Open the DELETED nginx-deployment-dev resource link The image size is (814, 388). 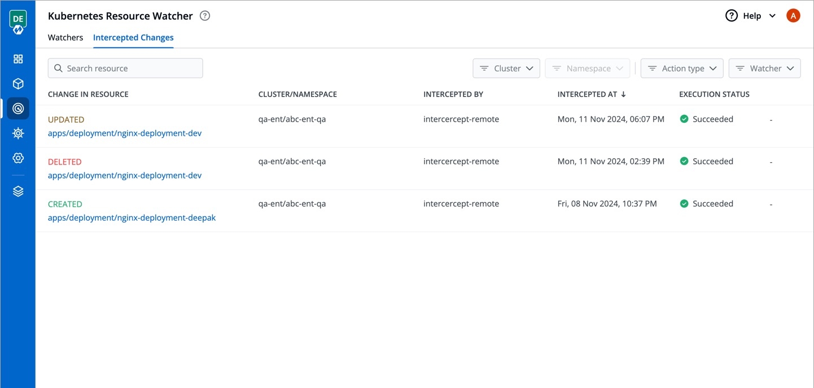click(125, 176)
